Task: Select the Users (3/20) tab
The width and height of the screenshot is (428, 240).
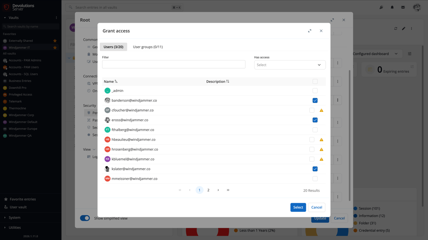Action: 113,47
